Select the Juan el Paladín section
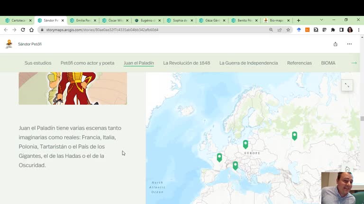Image resolution: width=364 pixels, height=204 pixels. pyautogui.click(x=138, y=63)
